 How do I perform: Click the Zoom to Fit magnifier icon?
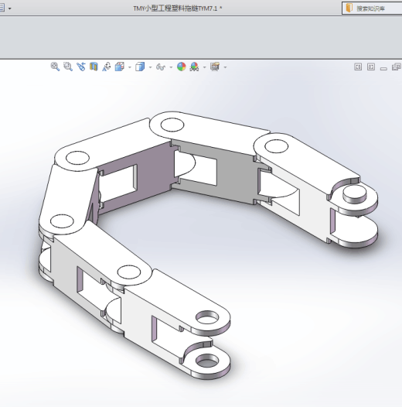click(x=55, y=67)
